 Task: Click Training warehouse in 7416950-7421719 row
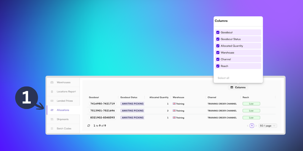click(x=178, y=104)
